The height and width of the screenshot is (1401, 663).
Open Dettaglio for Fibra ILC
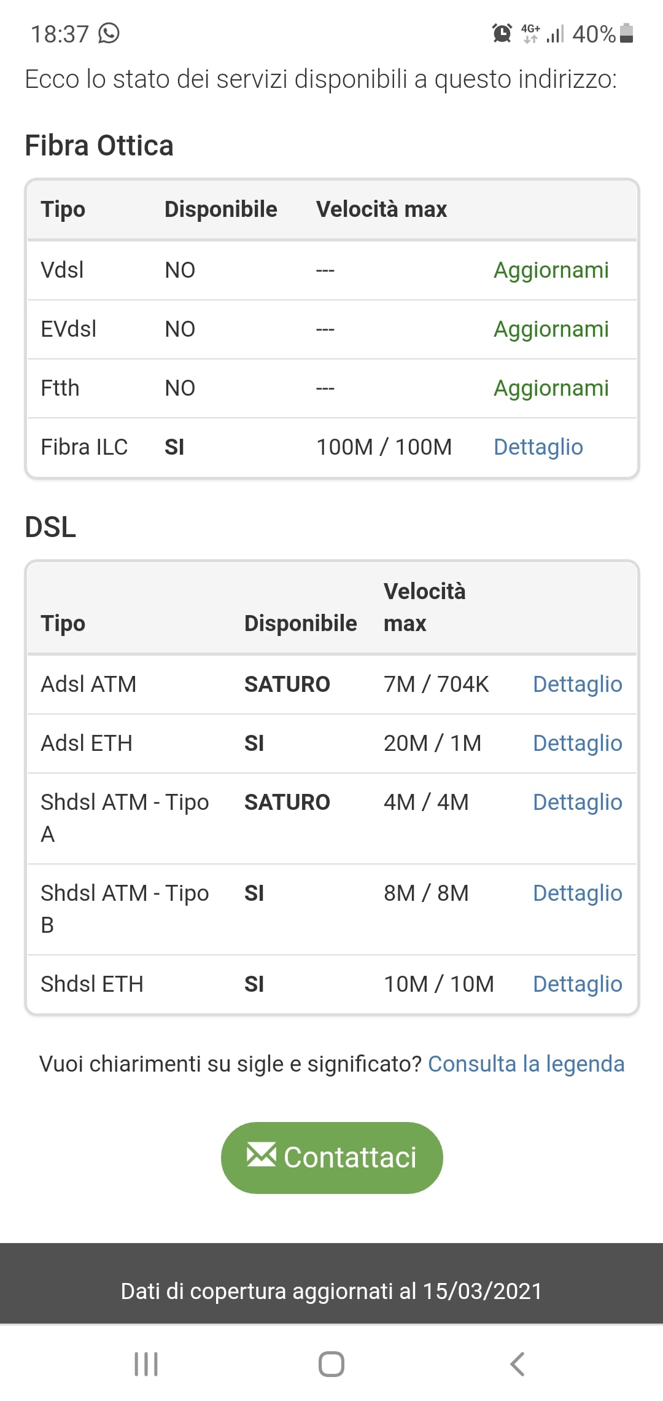[x=538, y=447]
